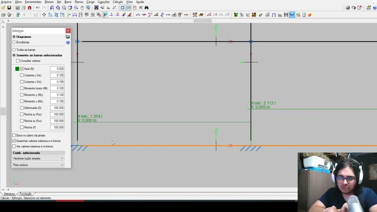Image resolution: width=377 pixels, height=212 pixels.
Task: Select the Envoltórias radio button
Action: 14,42
